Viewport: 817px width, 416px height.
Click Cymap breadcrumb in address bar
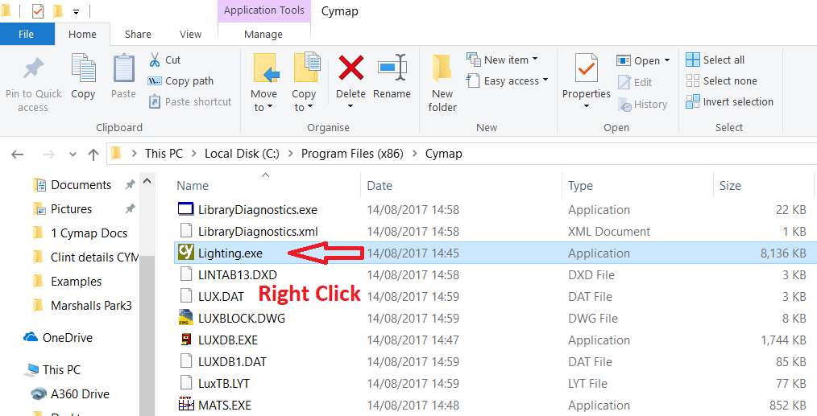[443, 154]
